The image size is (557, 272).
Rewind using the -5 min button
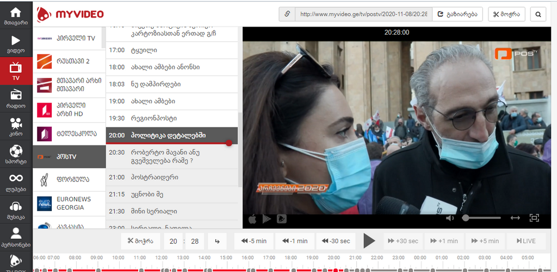tap(253, 241)
